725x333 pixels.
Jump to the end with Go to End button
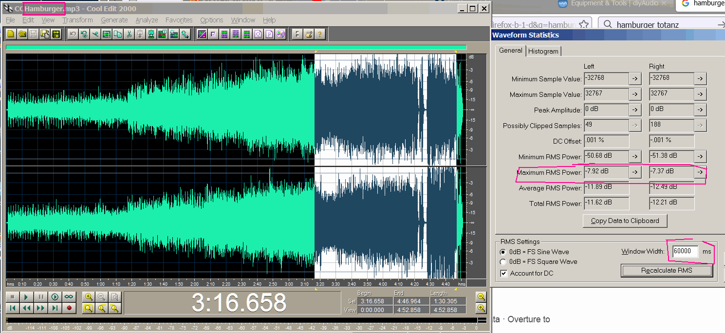(x=55, y=308)
